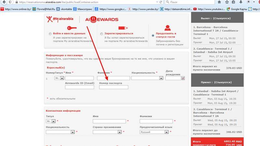
Task: Open the dateandtime.info bookmark
Action: [x=176, y=9]
